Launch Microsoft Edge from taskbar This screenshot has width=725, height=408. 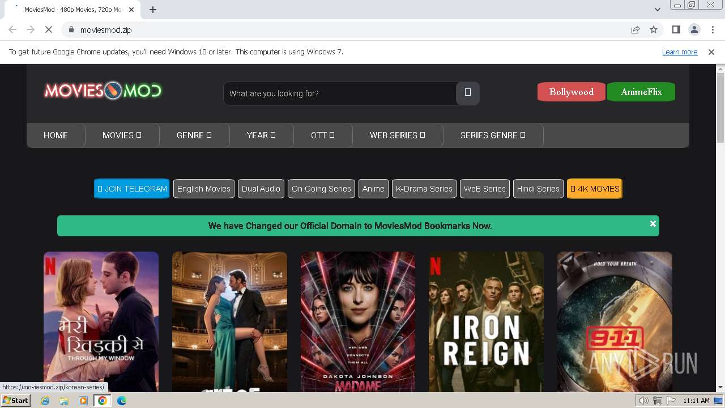pos(122,401)
